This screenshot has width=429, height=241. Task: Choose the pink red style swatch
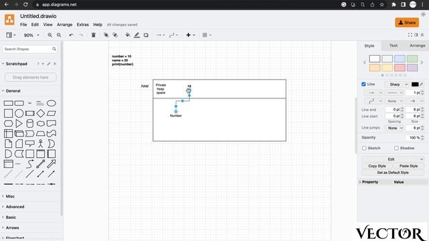coord(400,68)
